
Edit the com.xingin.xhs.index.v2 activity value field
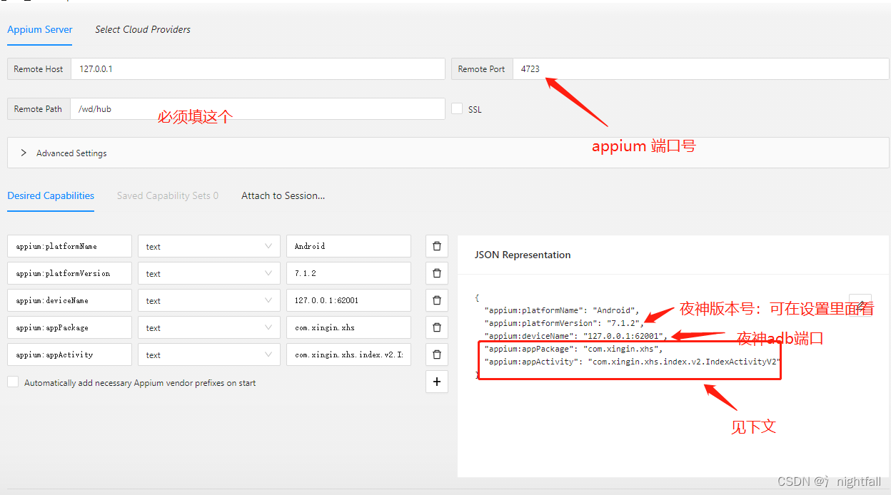348,354
